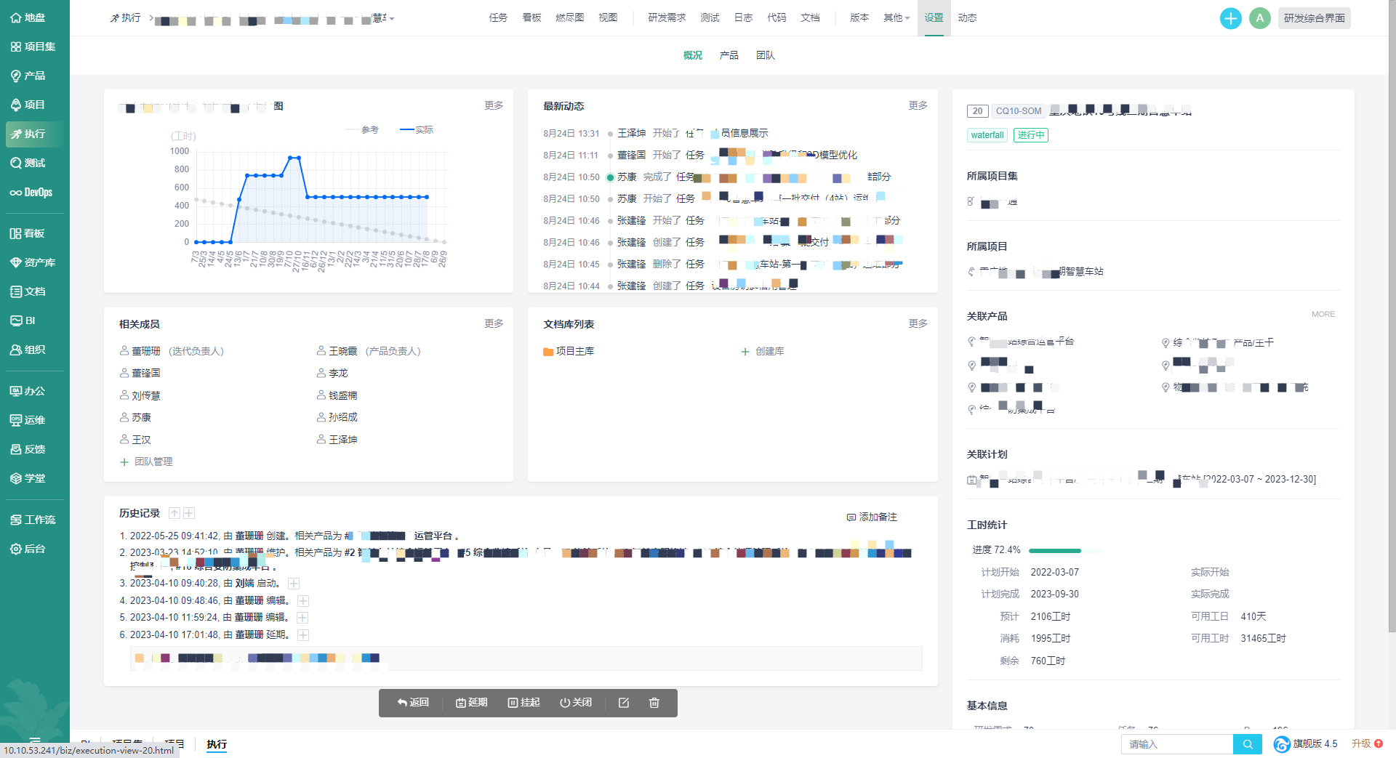Image resolution: width=1396 pixels, height=758 pixels.
Task: Open the 版本 tab in top navigation
Action: pos(859,17)
